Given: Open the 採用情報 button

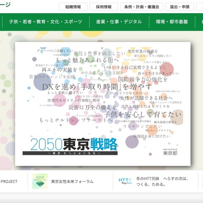Looking at the screenshot, I should click(104, 7).
